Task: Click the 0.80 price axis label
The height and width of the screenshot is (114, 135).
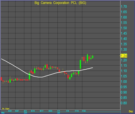Action: [124, 103]
